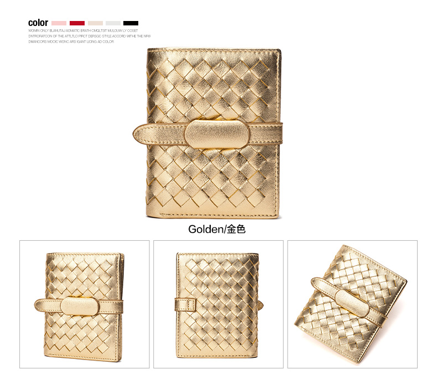Select the light gray color swatch
Viewport: 437px width, 380px height.
click(113, 23)
